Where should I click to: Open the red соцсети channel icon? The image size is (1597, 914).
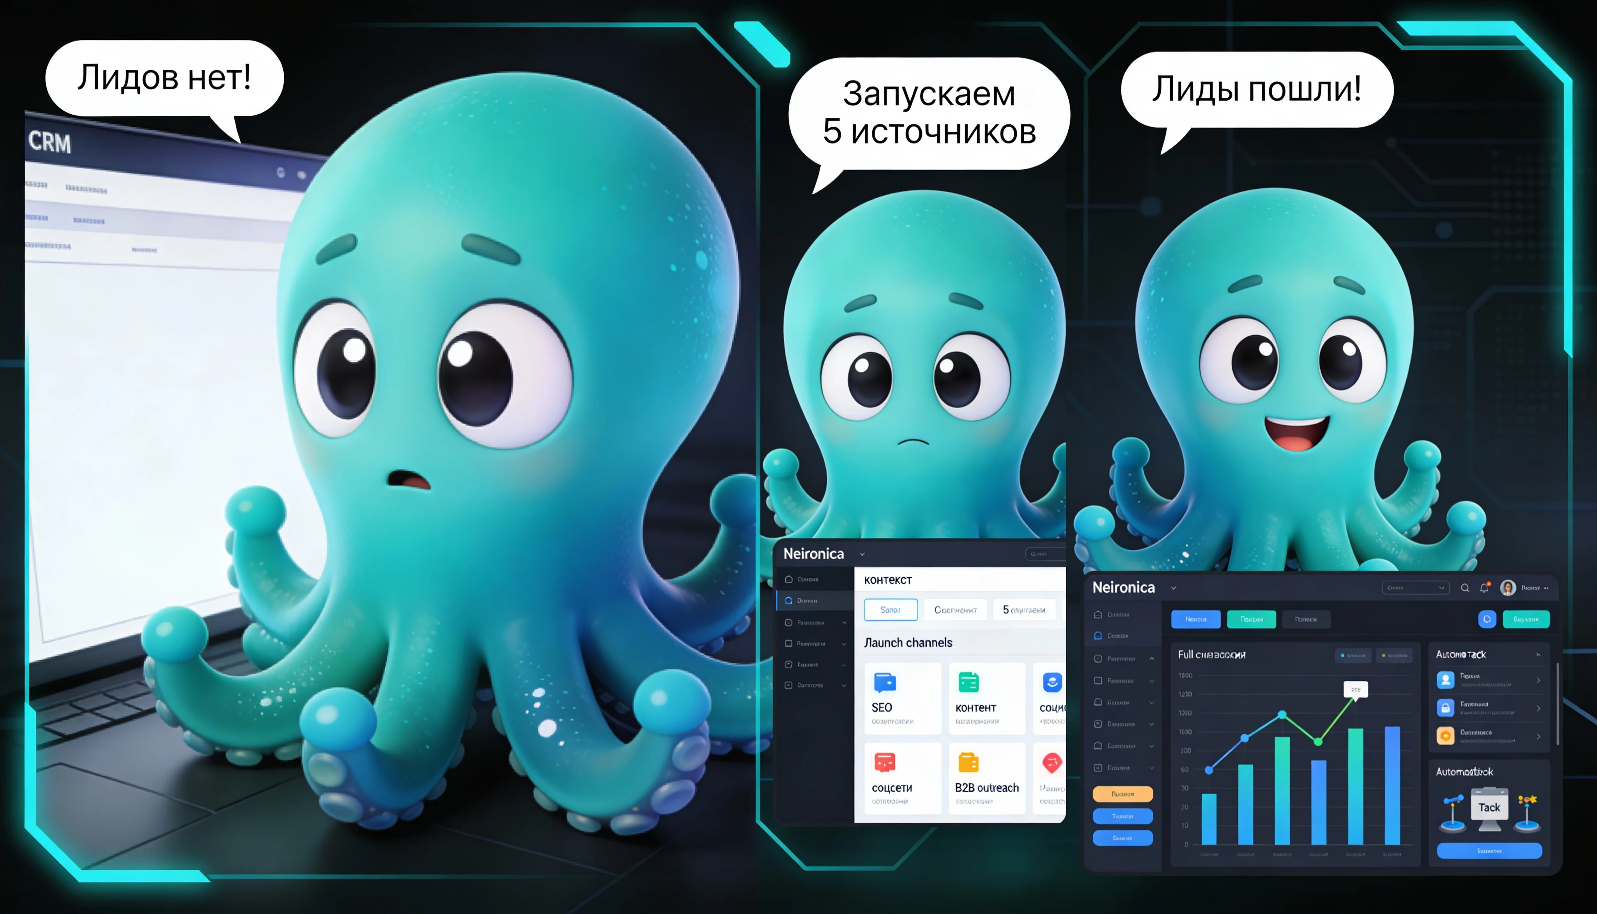pyautogui.click(x=885, y=762)
